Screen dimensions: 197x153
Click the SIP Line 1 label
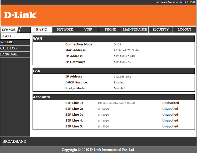pyautogui.click(x=74, y=103)
